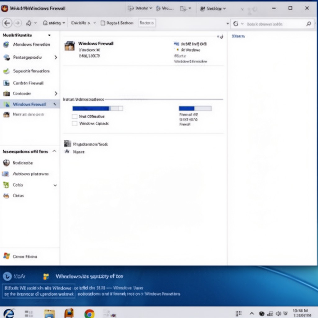318x318 pixels.
Task: Open the Wo... title bar item
Action: coord(165,8)
